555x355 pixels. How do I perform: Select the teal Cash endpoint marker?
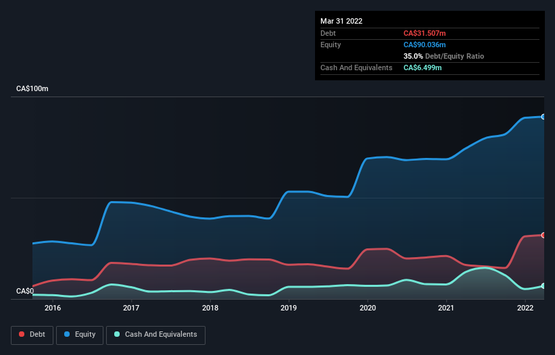point(544,285)
